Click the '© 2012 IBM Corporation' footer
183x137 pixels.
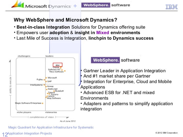click(166, 133)
